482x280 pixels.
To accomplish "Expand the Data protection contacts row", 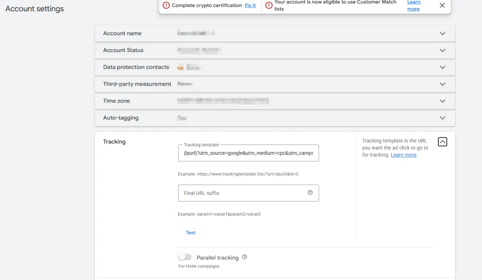I will click(442, 67).
